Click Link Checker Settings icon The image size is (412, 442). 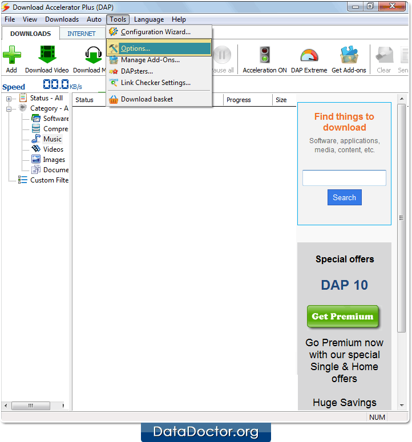pyautogui.click(x=114, y=83)
